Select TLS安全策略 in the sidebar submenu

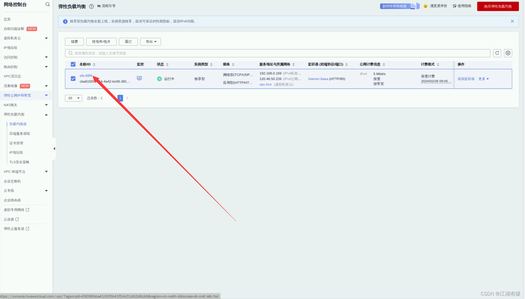(19, 162)
